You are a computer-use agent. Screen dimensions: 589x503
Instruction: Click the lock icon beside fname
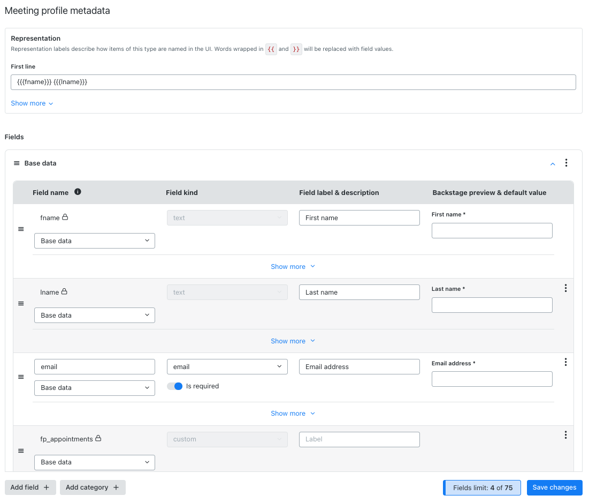[x=65, y=217]
